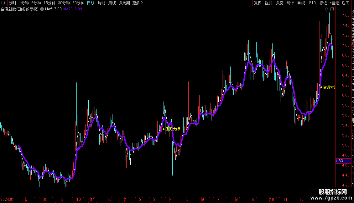The height and width of the screenshot is (203, 354).
Task: Switch to 日线 daily chart
Action: [91, 3]
